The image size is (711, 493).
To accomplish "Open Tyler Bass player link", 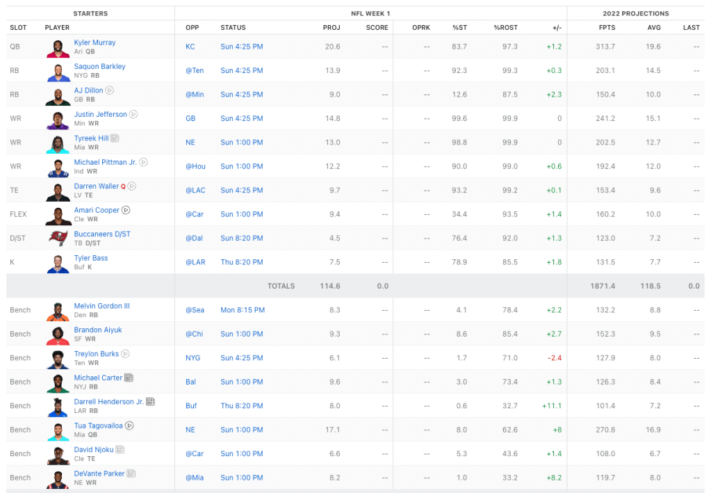I will tap(90, 258).
